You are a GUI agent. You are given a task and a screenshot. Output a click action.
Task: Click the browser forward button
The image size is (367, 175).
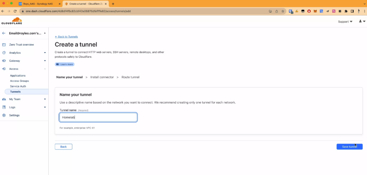click(9, 11)
